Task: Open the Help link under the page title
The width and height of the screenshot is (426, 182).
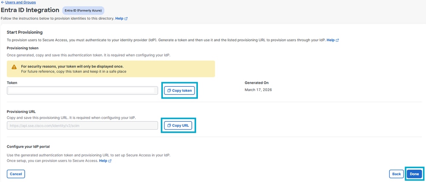Action: tap(121, 19)
